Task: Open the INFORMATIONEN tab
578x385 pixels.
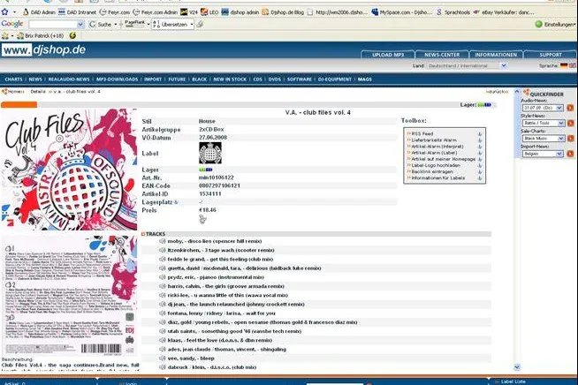Action: [x=496, y=55]
